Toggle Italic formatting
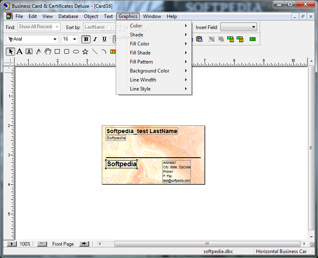This screenshot has height=258, width=318. coord(95,39)
